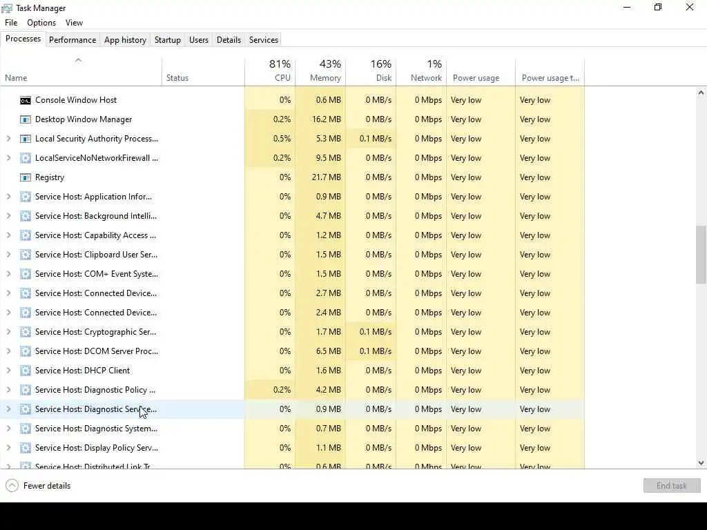Click the Console Window Host process icon
Screen dimensions: 707x530
pos(26,100)
